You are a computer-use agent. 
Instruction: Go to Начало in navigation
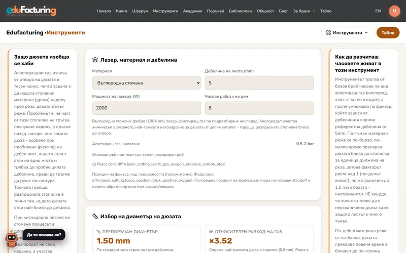point(104,11)
